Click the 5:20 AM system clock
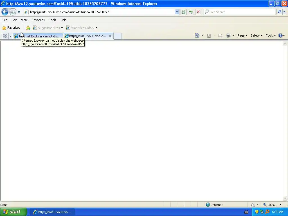Image resolution: width=288 pixels, height=216 pixels. pos(278,212)
